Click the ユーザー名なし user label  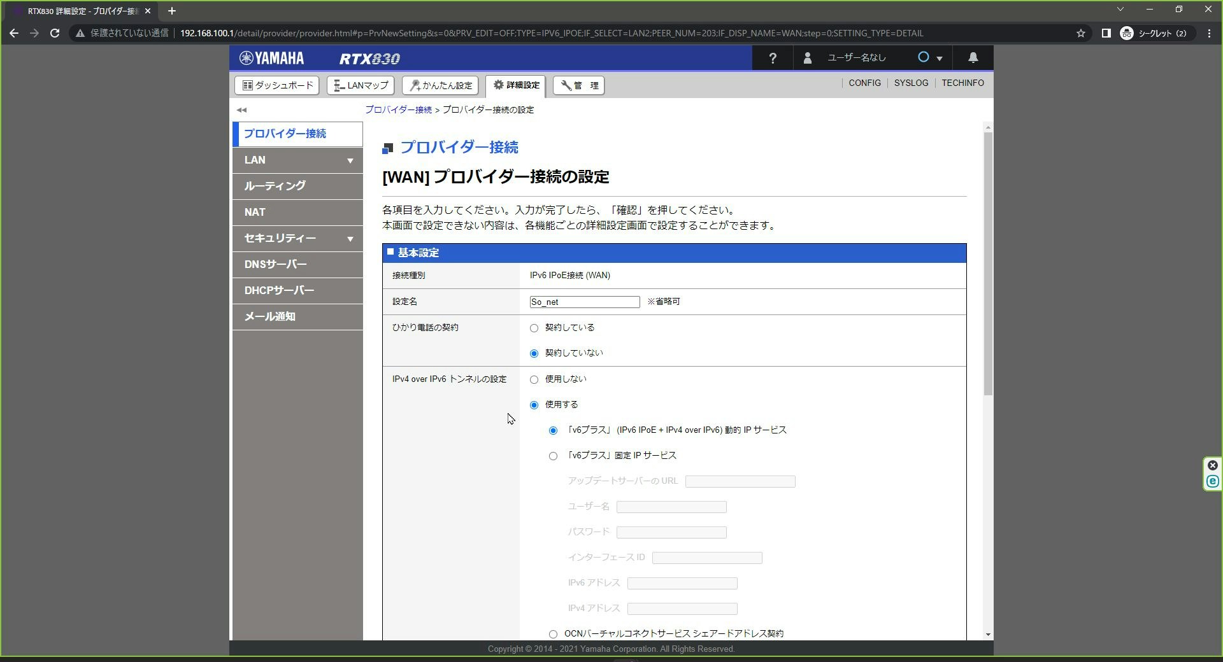click(856, 58)
